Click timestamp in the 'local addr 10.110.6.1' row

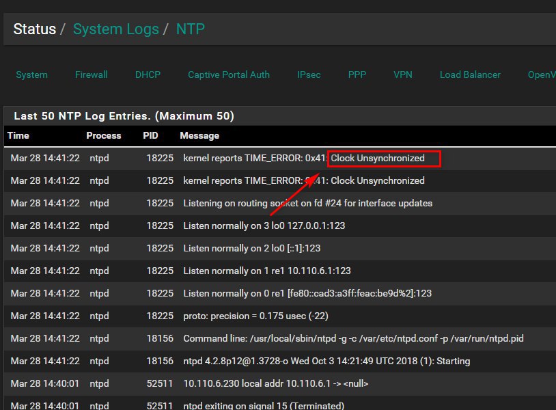(x=44, y=383)
